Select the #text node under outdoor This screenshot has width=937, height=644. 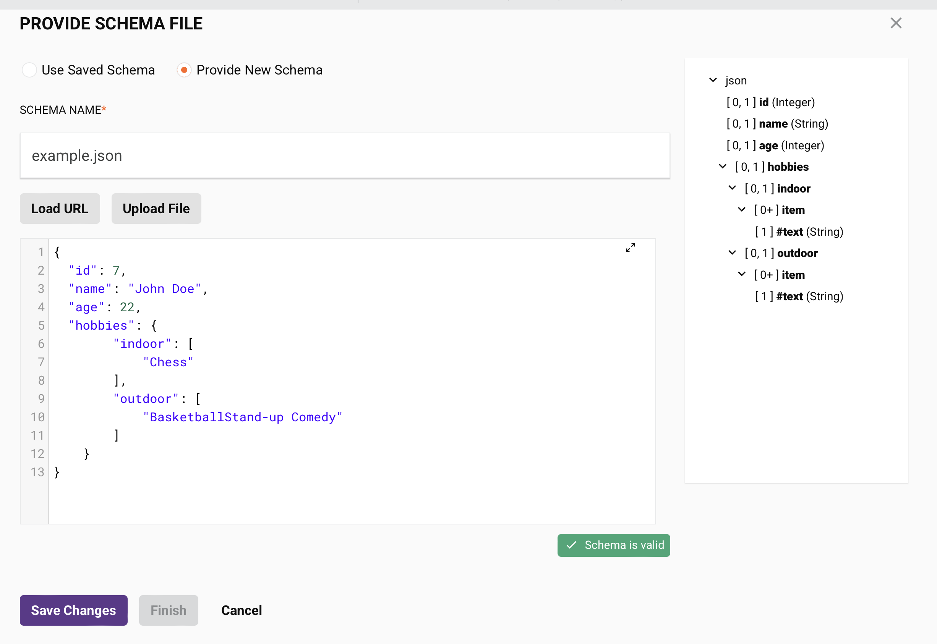tap(798, 296)
